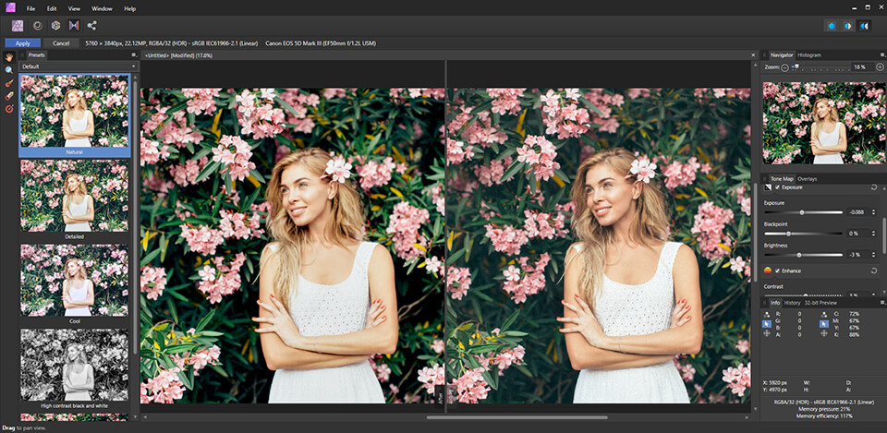
Task: Switch to mirror view mode icon
Action: pos(863,26)
